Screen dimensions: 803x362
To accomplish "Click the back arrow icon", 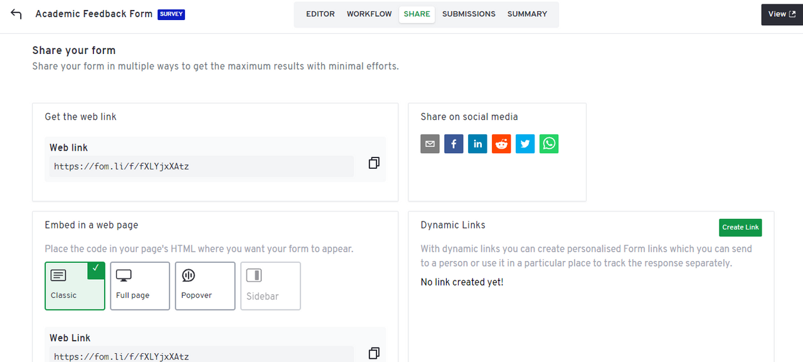I will click(16, 14).
